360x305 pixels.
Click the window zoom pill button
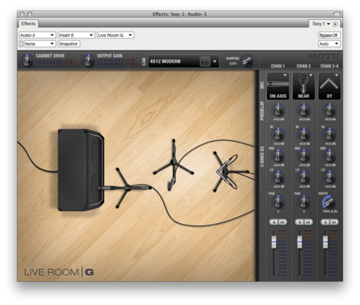coord(337,14)
